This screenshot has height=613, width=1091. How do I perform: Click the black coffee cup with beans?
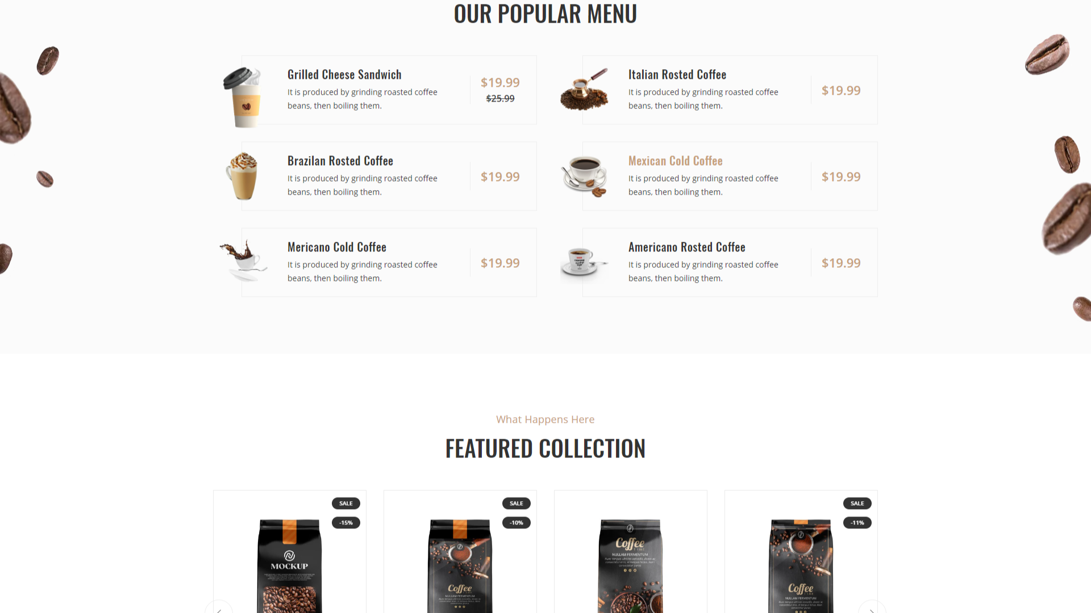[x=585, y=176]
